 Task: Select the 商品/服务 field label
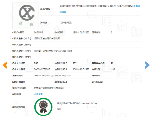tap(45, 9)
